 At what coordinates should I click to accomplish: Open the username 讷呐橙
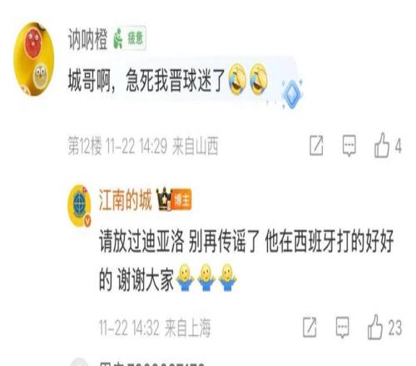click(87, 39)
